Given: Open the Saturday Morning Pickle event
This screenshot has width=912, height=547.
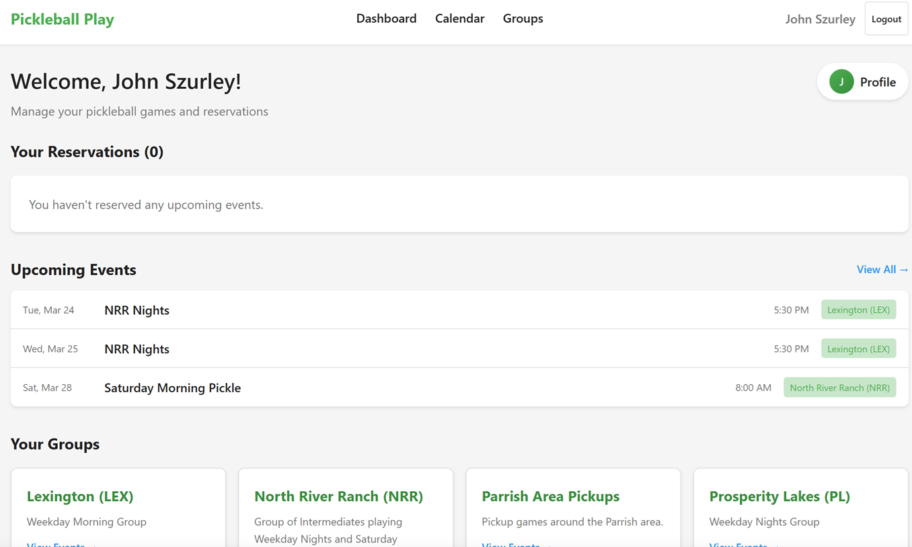Looking at the screenshot, I should (x=459, y=388).
